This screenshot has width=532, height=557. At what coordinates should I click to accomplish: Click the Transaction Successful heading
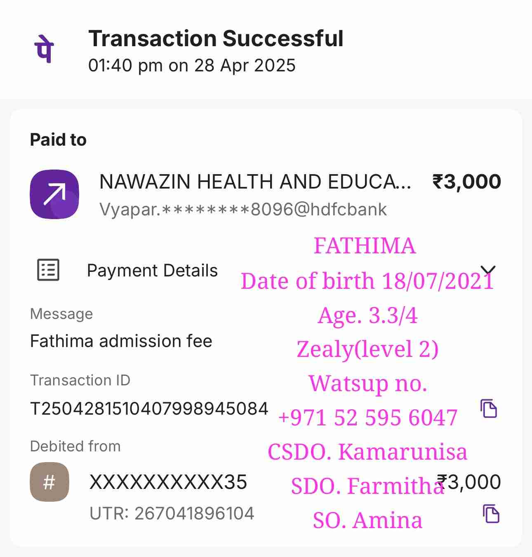pos(216,39)
